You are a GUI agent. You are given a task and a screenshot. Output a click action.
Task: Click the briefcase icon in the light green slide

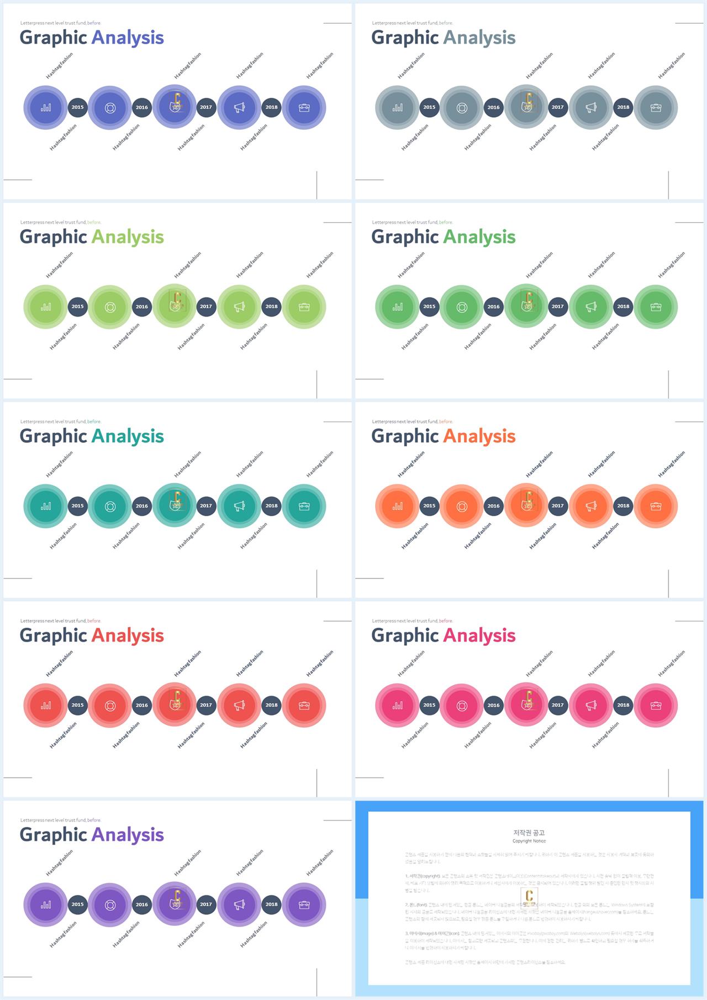pyautogui.click(x=304, y=307)
